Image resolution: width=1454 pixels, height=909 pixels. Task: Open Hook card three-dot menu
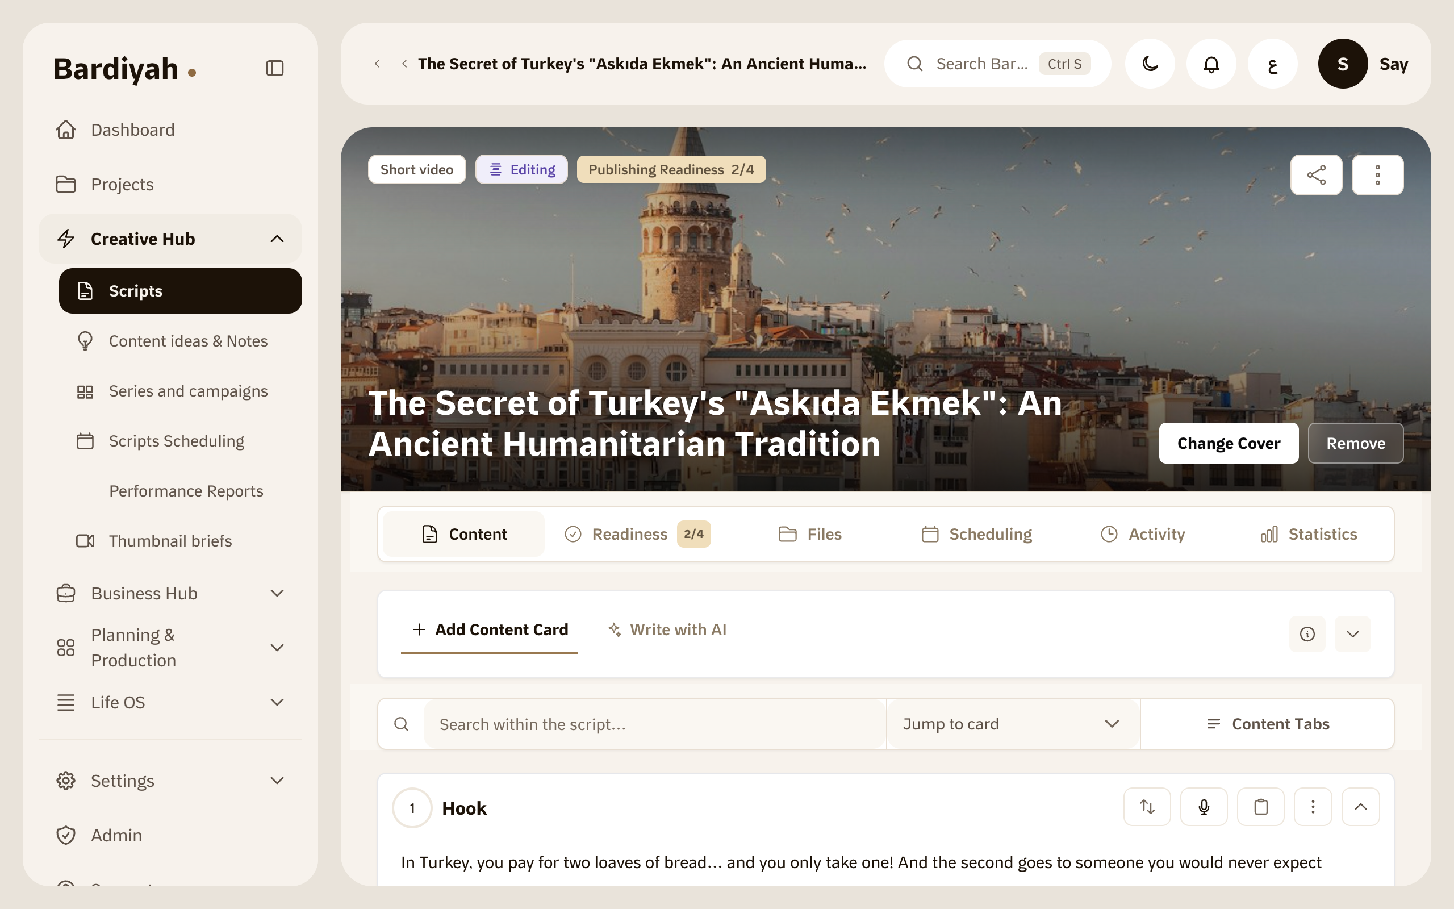point(1313,807)
